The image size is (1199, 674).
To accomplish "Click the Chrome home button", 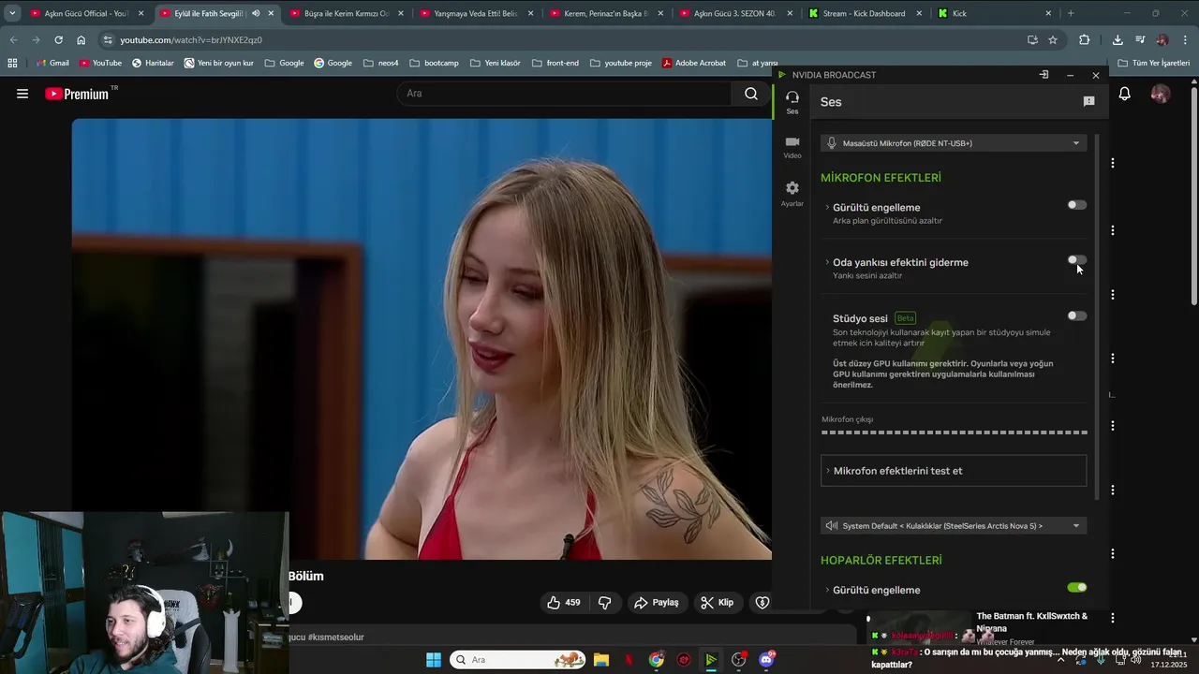I will pos(81,40).
